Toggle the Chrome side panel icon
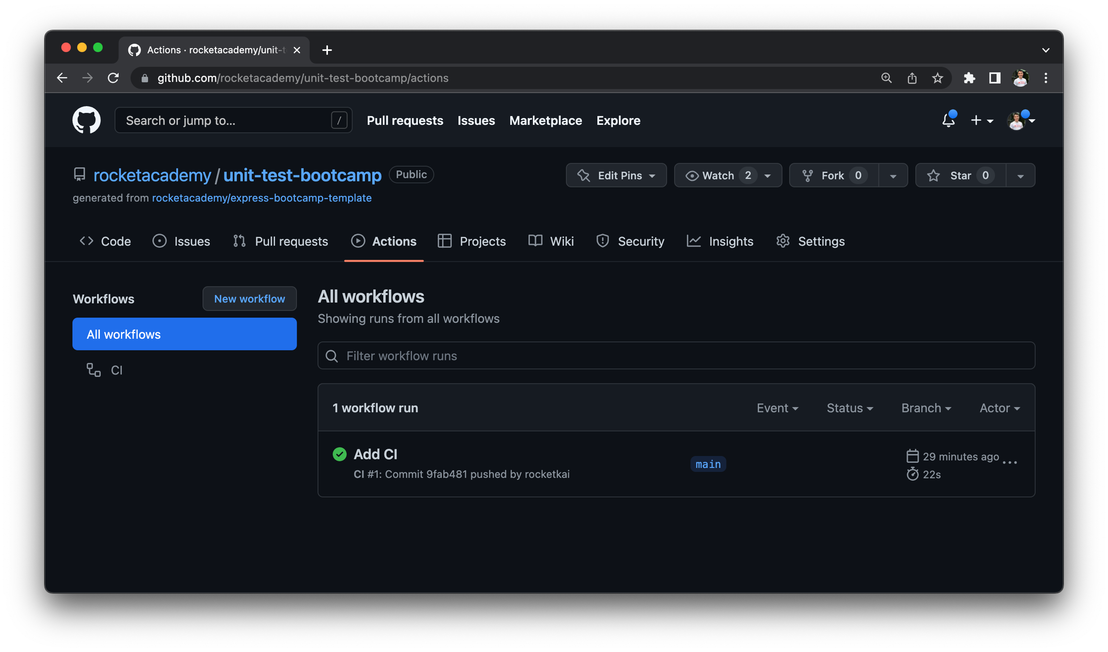The image size is (1108, 652). tap(995, 78)
